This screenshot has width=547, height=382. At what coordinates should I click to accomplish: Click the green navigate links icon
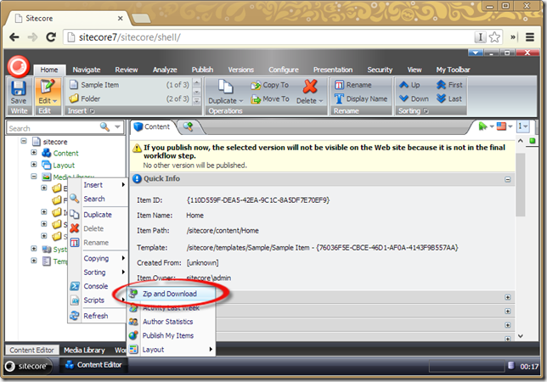click(482, 126)
